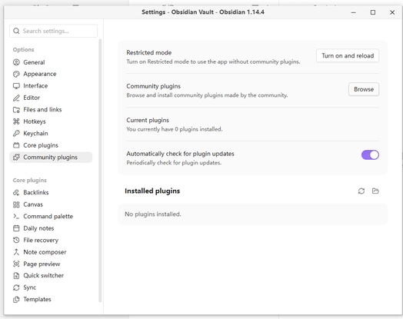Select the Community plugins tab
Screen dimensions: 403x319
[51, 157]
